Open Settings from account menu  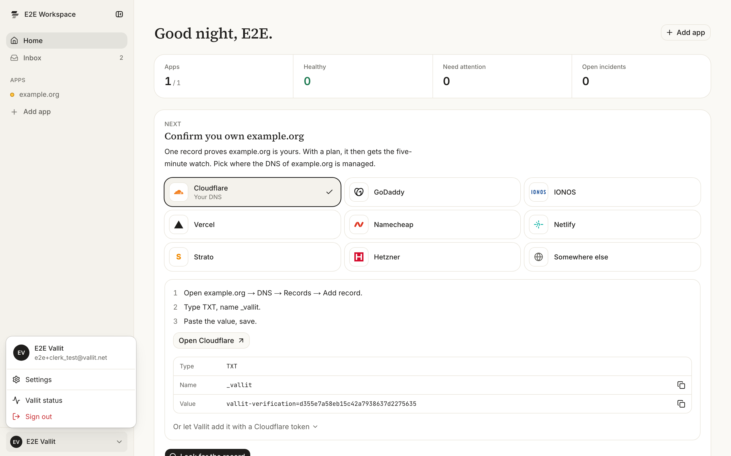click(71, 379)
